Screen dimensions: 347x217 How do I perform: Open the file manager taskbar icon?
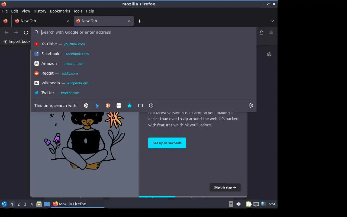tap(39, 204)
